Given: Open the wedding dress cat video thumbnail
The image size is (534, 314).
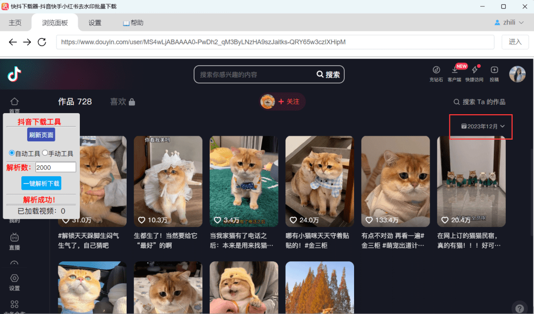Looking at the screenshot, I should point(168,181).
